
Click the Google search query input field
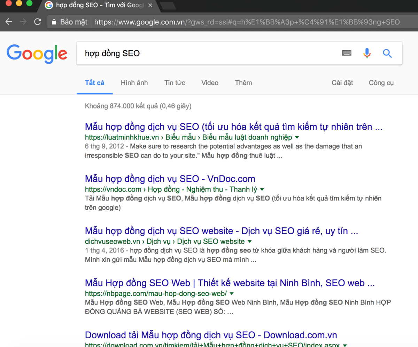tap(209, 53)
